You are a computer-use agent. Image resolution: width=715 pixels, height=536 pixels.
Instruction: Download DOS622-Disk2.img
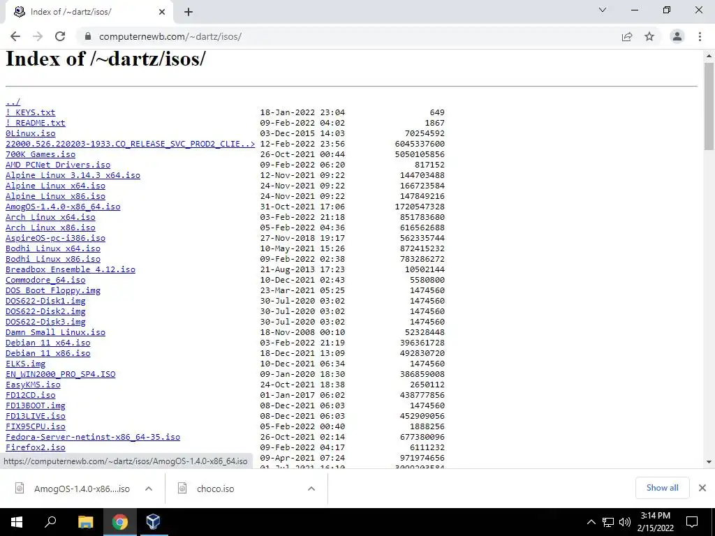pos(45,311)
